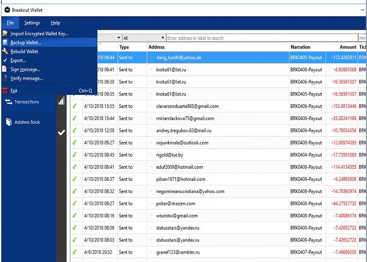
Task: Click green check for 4/10/2018 08:16 transaction
Action: [74, 216]
